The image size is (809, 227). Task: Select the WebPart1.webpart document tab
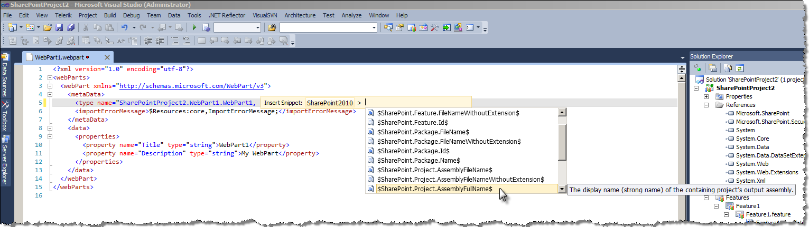click(59, 57)
